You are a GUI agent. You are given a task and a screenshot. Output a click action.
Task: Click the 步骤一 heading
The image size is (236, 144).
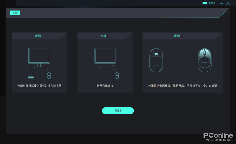point(40,36)
